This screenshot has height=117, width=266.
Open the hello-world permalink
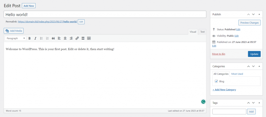[48, 22]
